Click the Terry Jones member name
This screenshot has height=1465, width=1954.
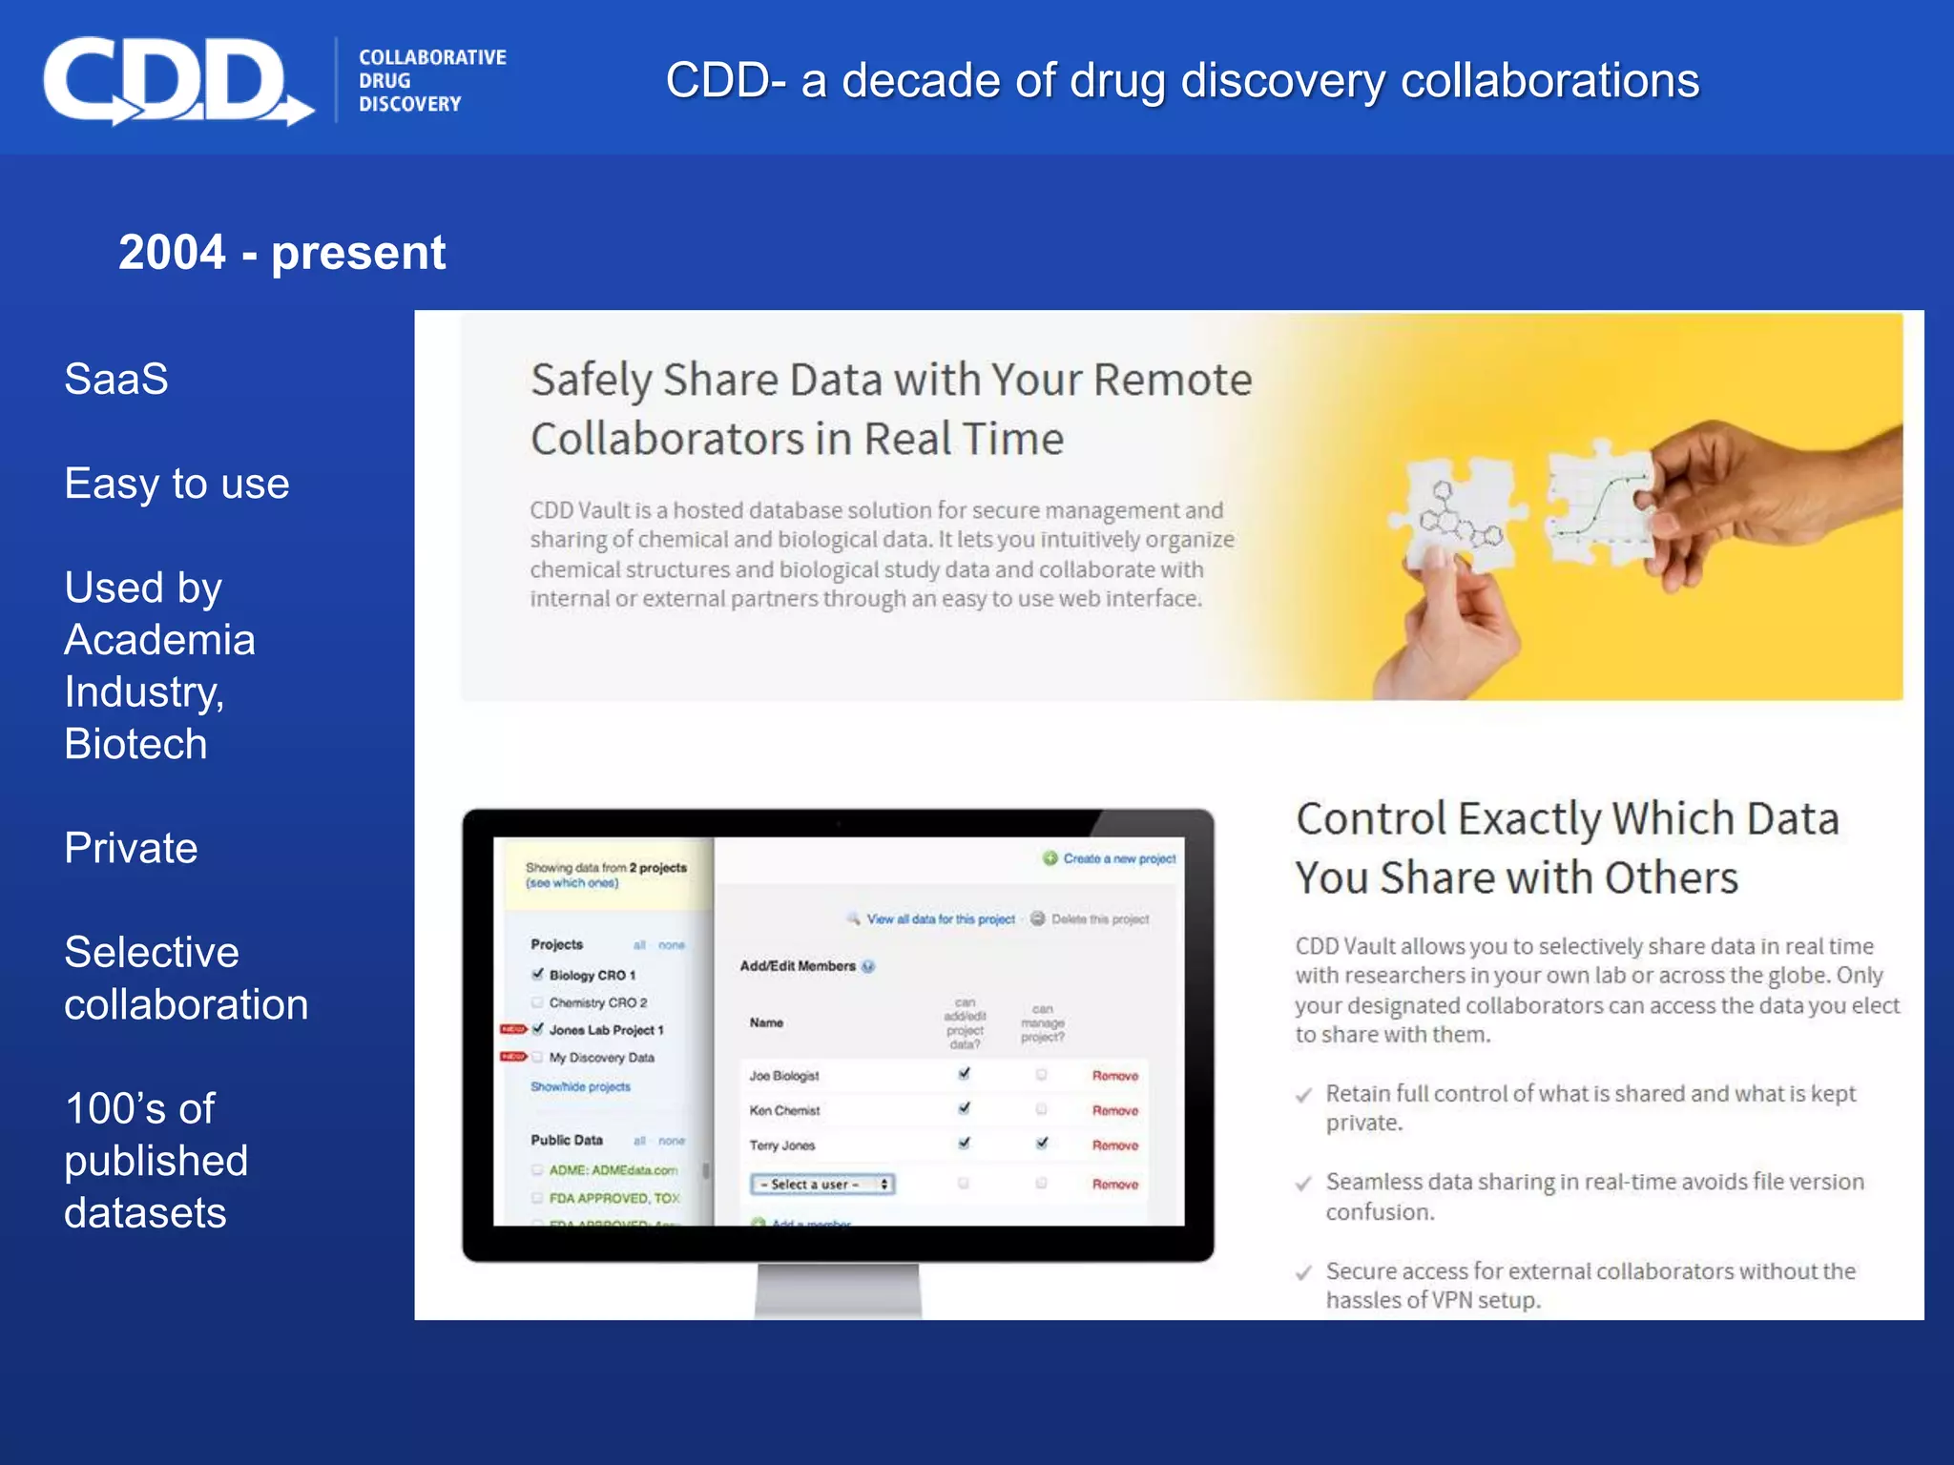[782, 1145]
